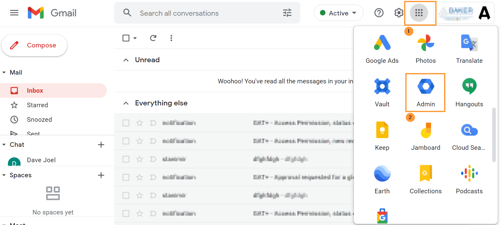
Task: Create a new space with plus icon
Action: pyautogui.click(x=101, y=175)
